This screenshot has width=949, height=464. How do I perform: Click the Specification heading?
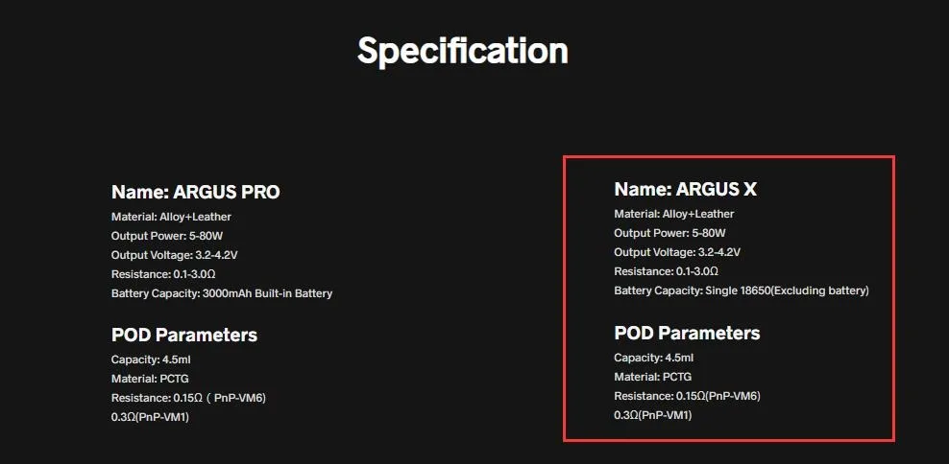pos(462,51)
